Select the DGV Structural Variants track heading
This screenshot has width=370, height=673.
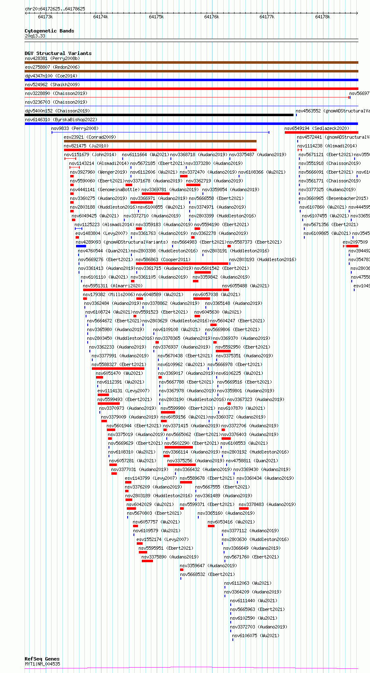tap(58, 53)
